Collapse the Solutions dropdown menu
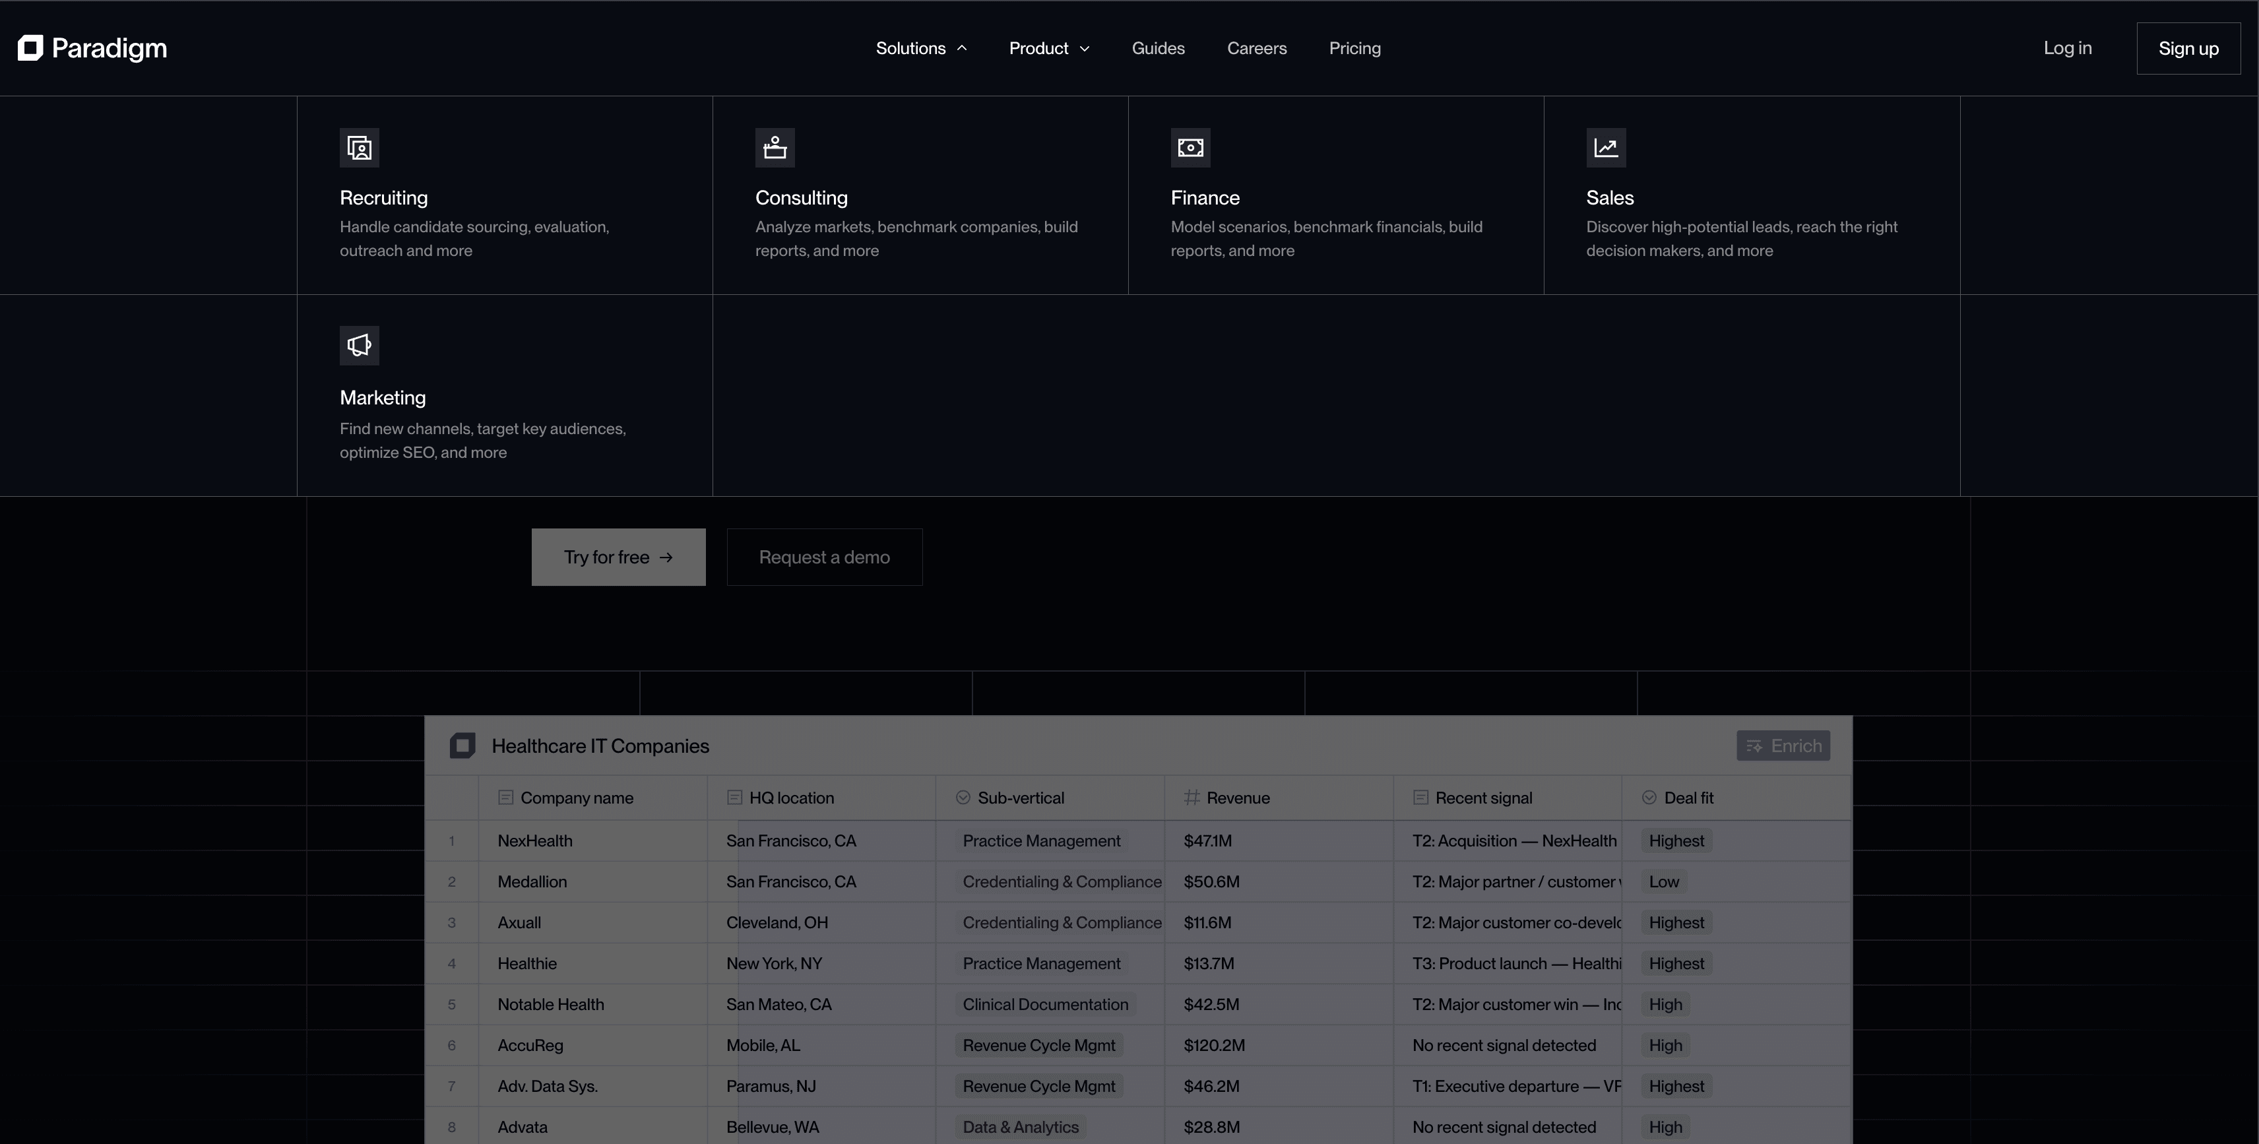Viewport: 2259px width, 1144px height. [921, 48]
